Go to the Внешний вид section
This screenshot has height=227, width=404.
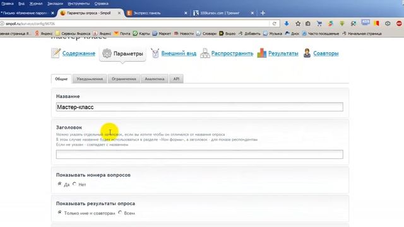click(179, 53)
